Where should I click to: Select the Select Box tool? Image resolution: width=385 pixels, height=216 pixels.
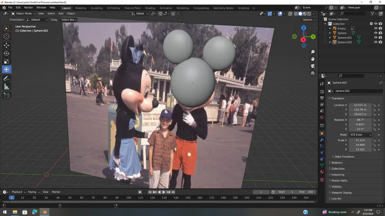6,29
